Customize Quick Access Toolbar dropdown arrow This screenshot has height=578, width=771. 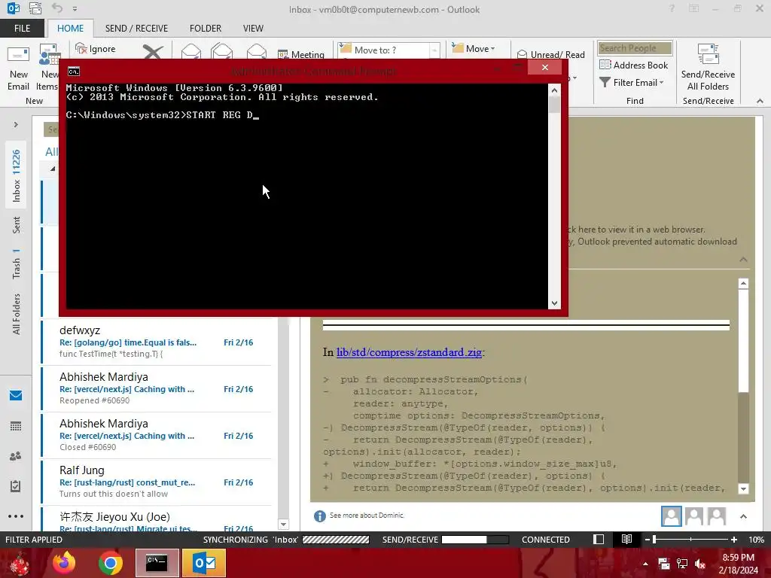(x=75, y=9)
